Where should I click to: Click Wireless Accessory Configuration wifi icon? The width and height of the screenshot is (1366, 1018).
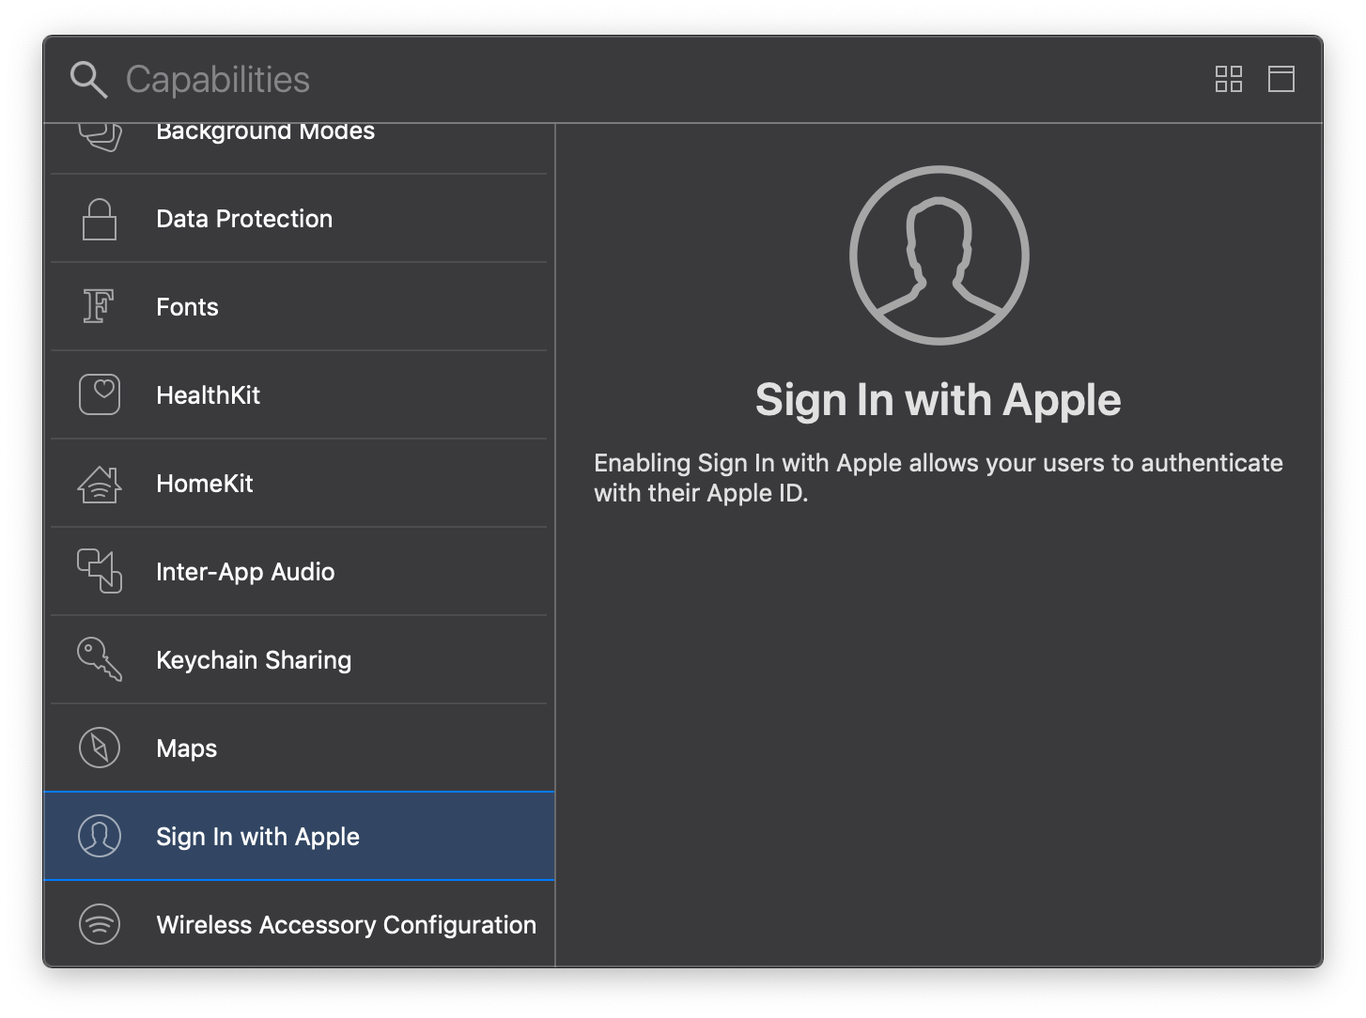coord(100,924)
